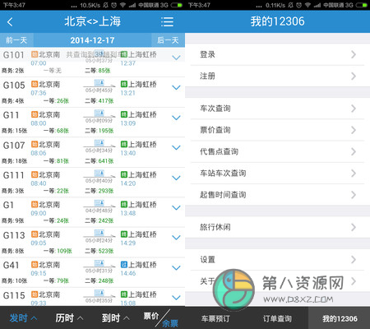The height and width of the screenshot is (329, 370).
Task: Select train number G113
Action: (14, 235)
